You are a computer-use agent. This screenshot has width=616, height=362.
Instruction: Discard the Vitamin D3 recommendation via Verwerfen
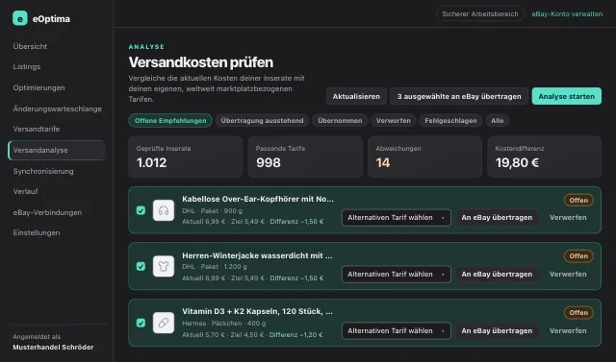coord(568,330)
